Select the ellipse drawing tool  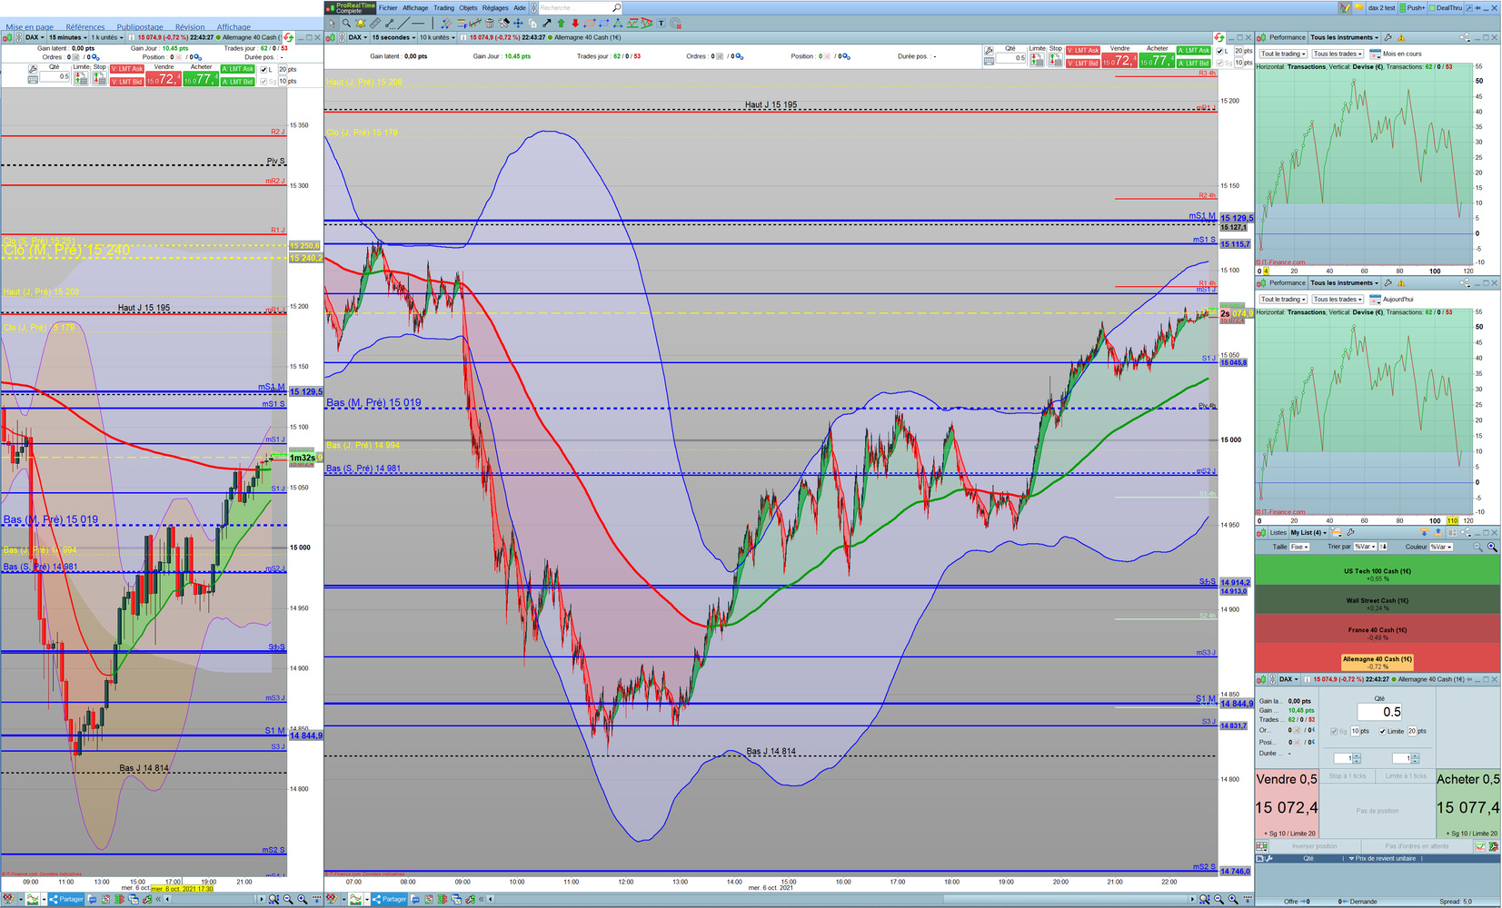590,24
